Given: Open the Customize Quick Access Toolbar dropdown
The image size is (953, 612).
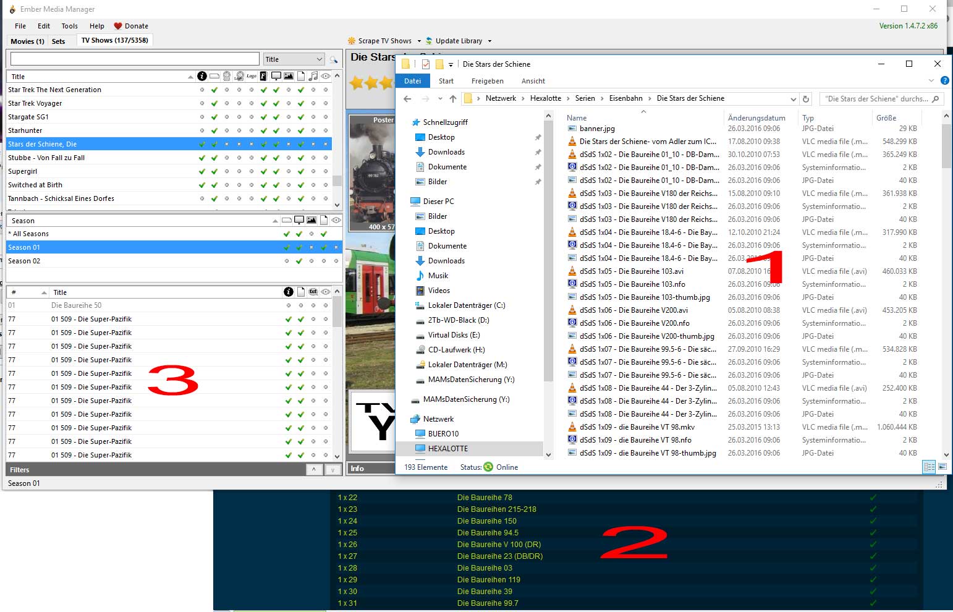Looking at the screenshot, I should (451, 64).
